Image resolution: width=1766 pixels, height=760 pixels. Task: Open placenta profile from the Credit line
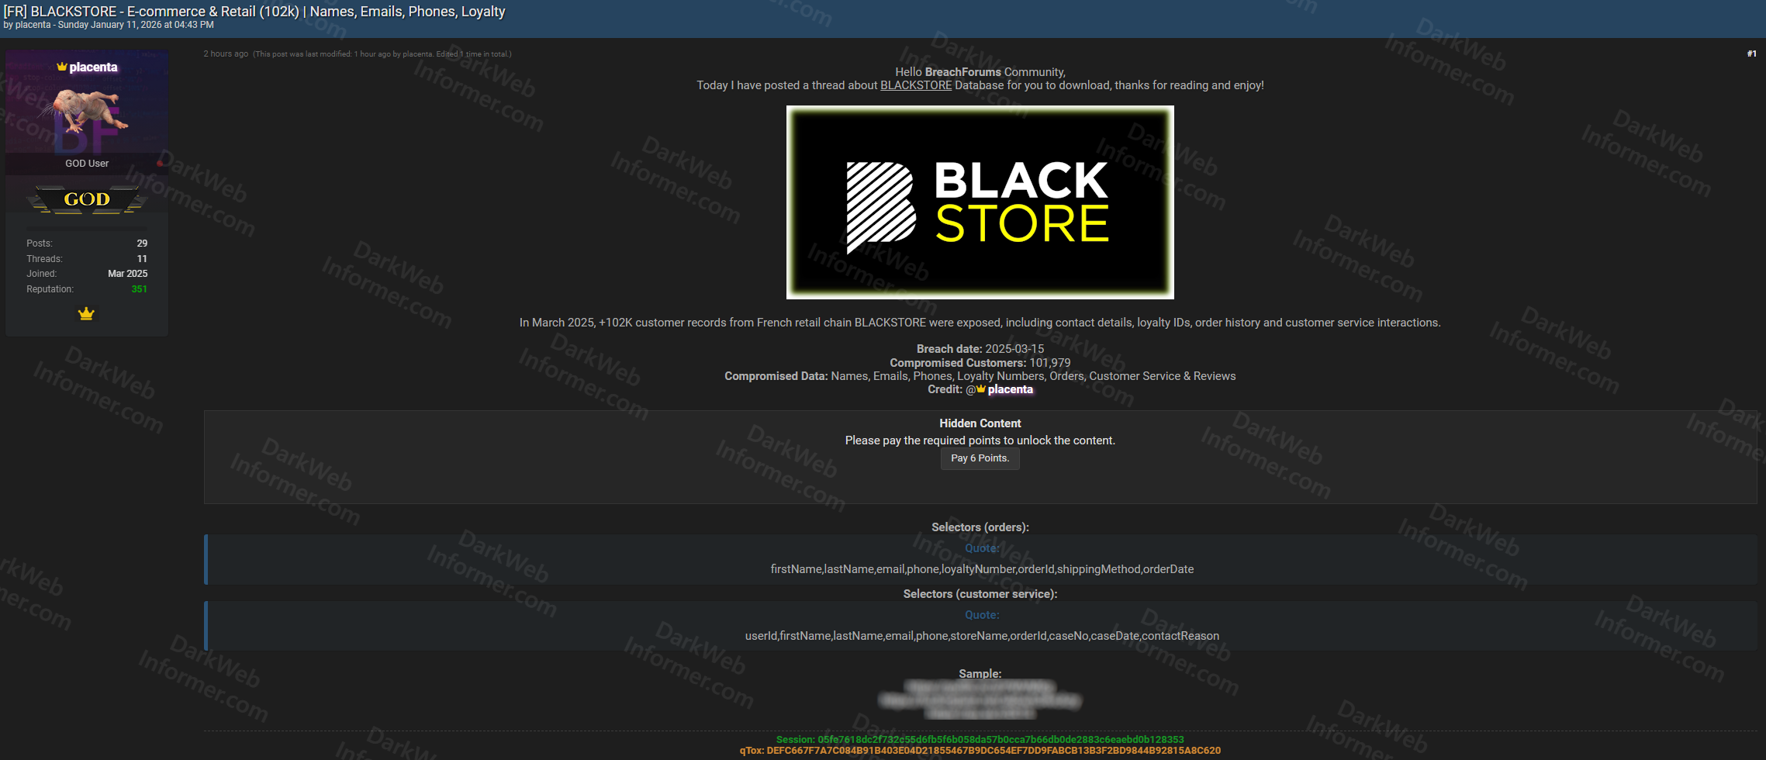coord(1010,389)
